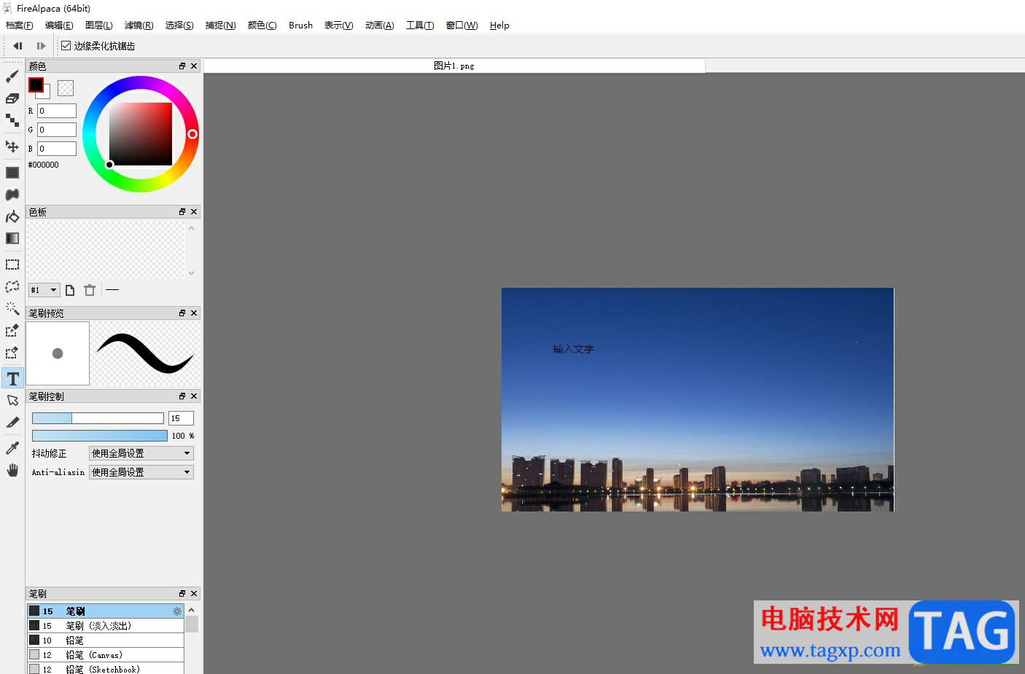Select the 笔刷 (淡入淡出) brush
Viewport: 1025px width, 674px height.
coord(106,626)
